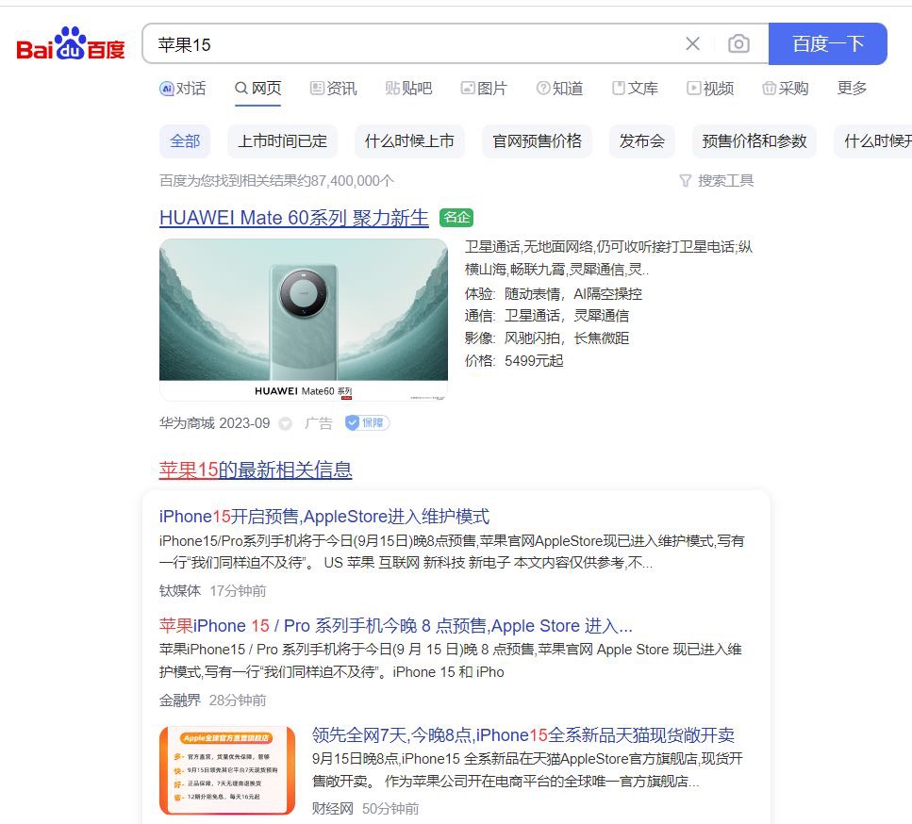The width and height of the screenshot is (912, 824).
Task: Open 领先全网7天 iPhone15天猫现货 article
Action: [x=522, y=735]
